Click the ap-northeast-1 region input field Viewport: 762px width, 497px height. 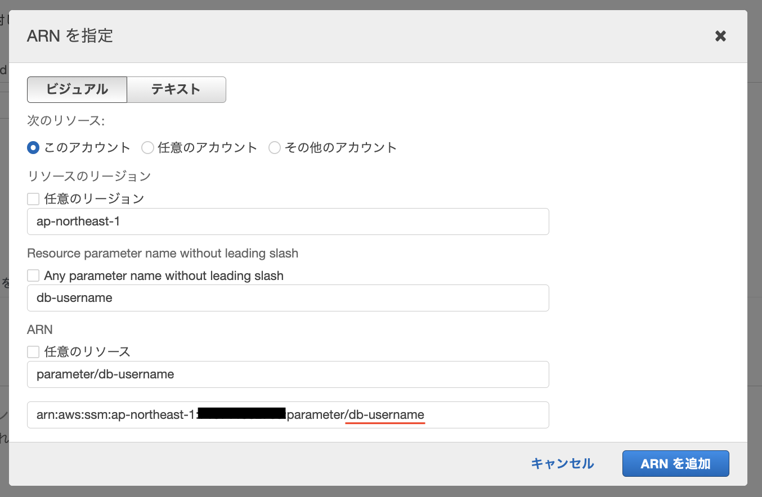click(288, 222)
